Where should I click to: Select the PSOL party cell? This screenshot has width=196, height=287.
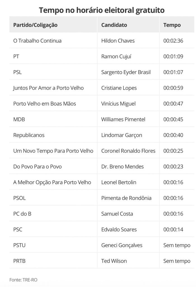point(19,198)
